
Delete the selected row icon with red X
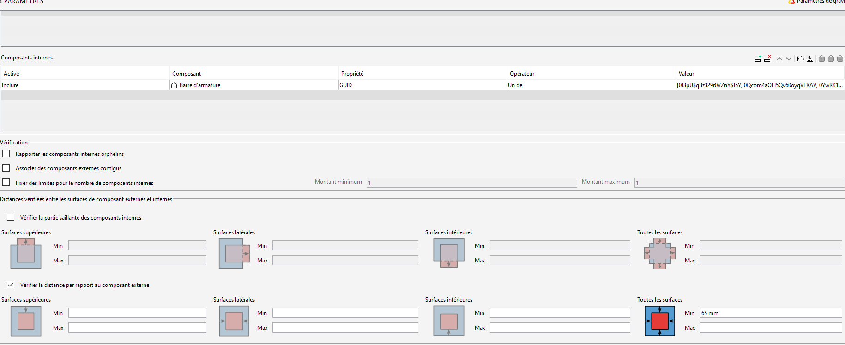767,59
